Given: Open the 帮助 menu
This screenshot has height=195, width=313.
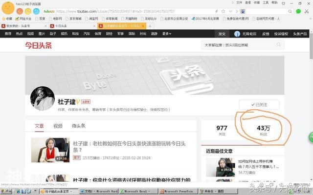Looking at the screenshot, I should point(274,2).
